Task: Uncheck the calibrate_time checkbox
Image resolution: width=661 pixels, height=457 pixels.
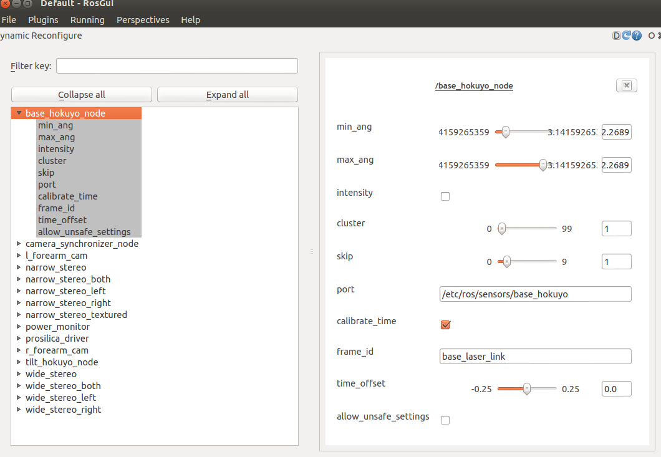Action: click(445, 325)
